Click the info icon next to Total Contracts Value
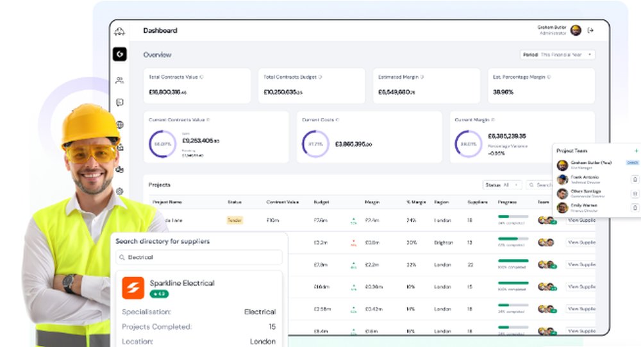This screenshot has height=347, width=641. pyautogui.click(x=202, y=77)
